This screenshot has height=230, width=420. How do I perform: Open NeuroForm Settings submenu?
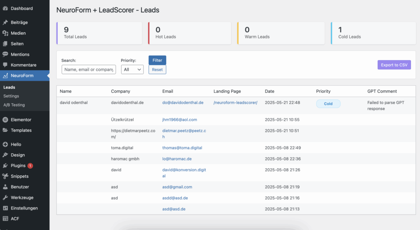point(11,96)
